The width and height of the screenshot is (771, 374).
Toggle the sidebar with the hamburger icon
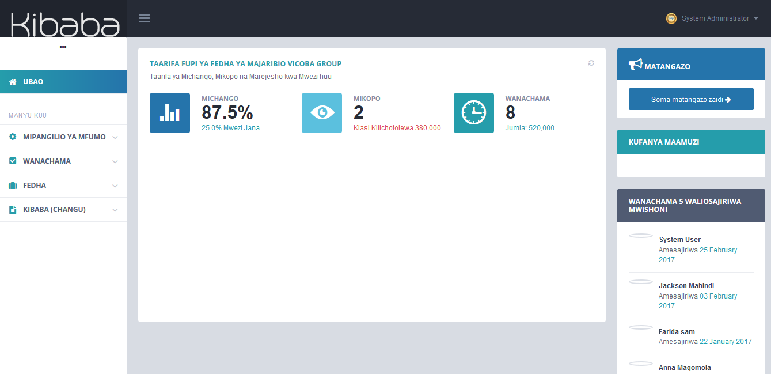point(144,18)
